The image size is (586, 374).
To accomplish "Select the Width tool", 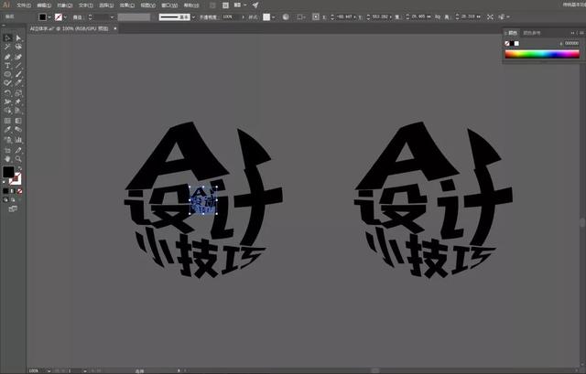I will (7, 102).
